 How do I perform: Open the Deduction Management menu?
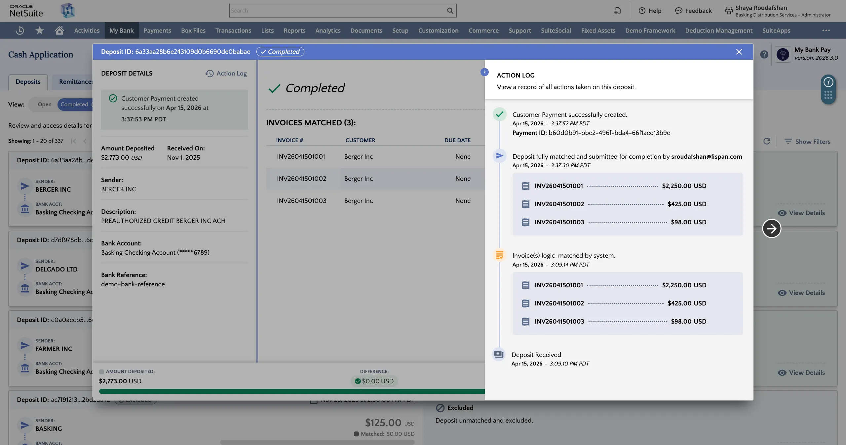pos(719,30)
